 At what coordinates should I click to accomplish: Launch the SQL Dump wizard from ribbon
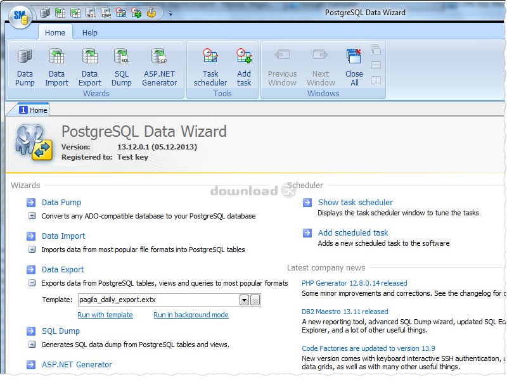click(x=121, y=67)
